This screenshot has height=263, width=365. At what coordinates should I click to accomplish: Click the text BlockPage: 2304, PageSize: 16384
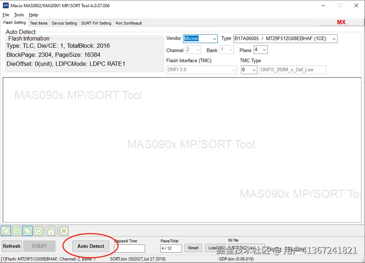[x=54, y=55]
